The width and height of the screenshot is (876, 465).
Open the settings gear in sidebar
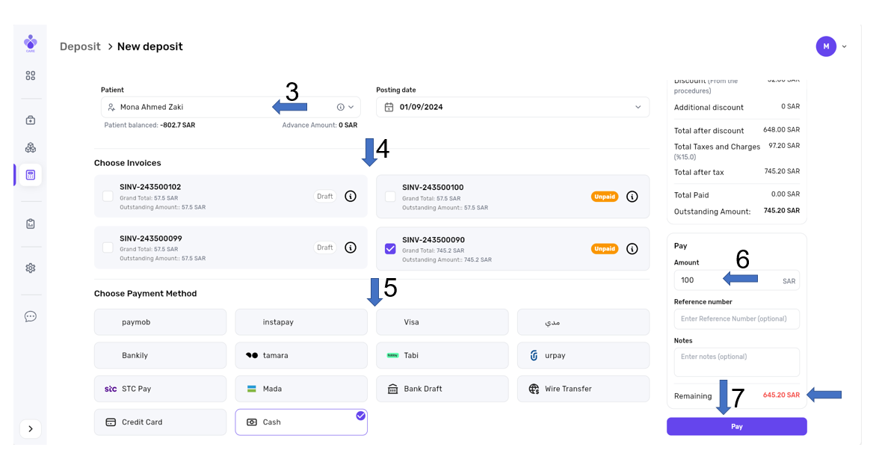pos(31,268)
